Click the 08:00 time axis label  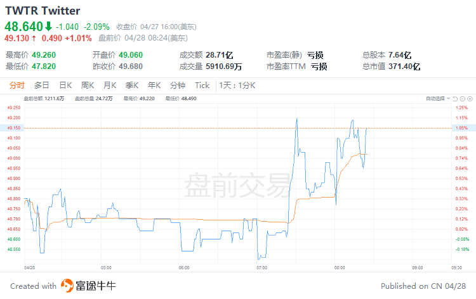tap(340, 267)
